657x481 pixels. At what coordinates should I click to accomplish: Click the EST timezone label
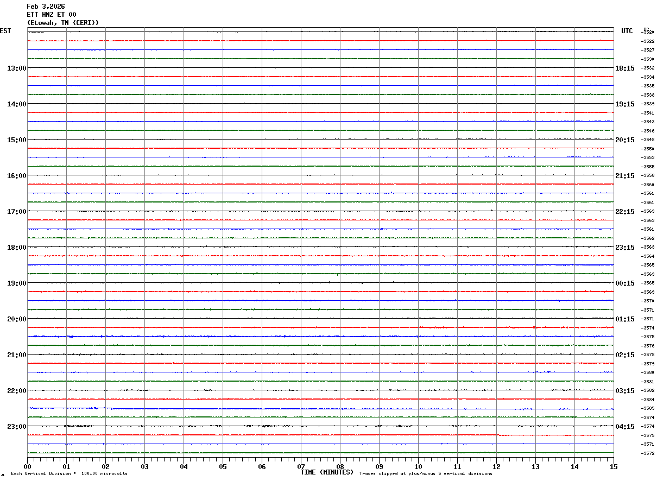tap(5, 31)
